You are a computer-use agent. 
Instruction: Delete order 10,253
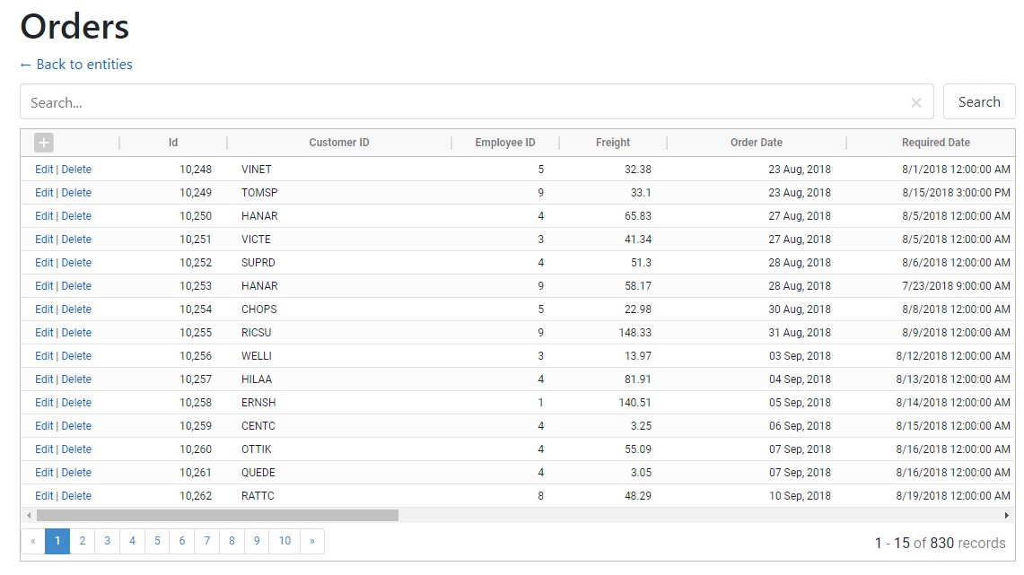[76, 285]
